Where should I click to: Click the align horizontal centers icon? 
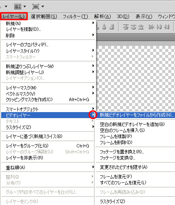click(x=104, y=27)
